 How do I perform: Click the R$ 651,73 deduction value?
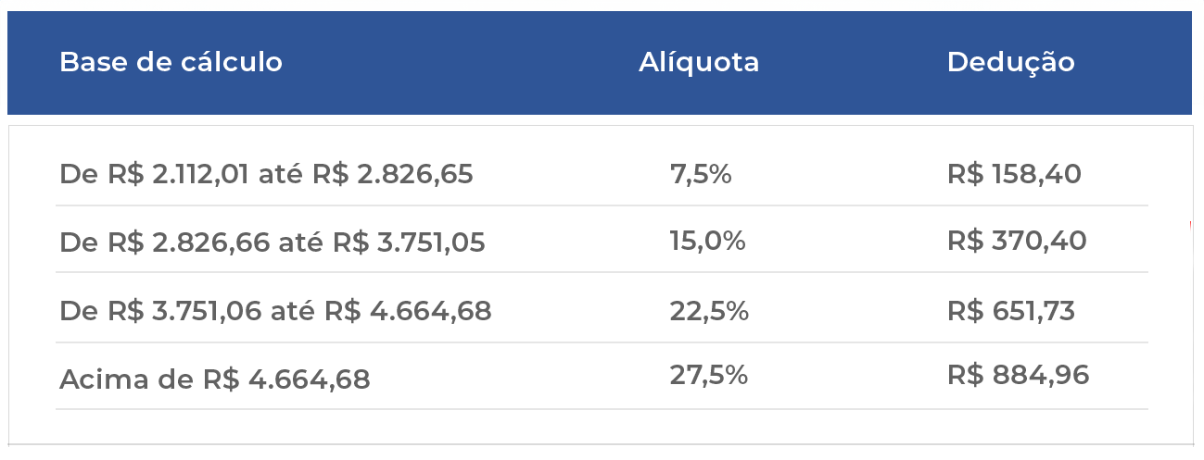tap(1011, 311)
